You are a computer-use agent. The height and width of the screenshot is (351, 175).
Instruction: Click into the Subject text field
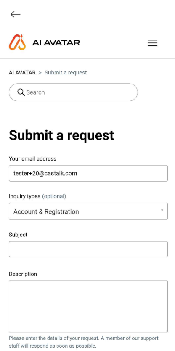click(88, 249)
